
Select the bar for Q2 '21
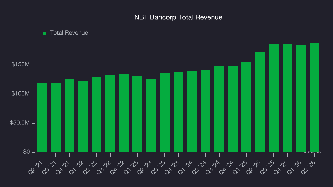point(42,118)
